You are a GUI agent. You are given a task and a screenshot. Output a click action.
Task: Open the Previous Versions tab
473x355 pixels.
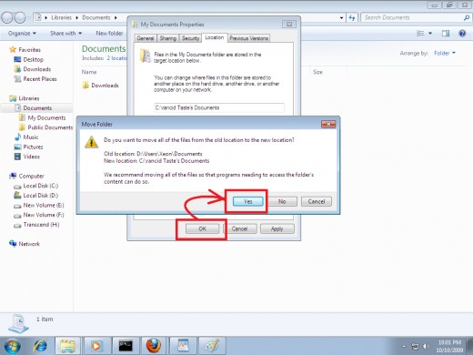click(x=249, y=38)
